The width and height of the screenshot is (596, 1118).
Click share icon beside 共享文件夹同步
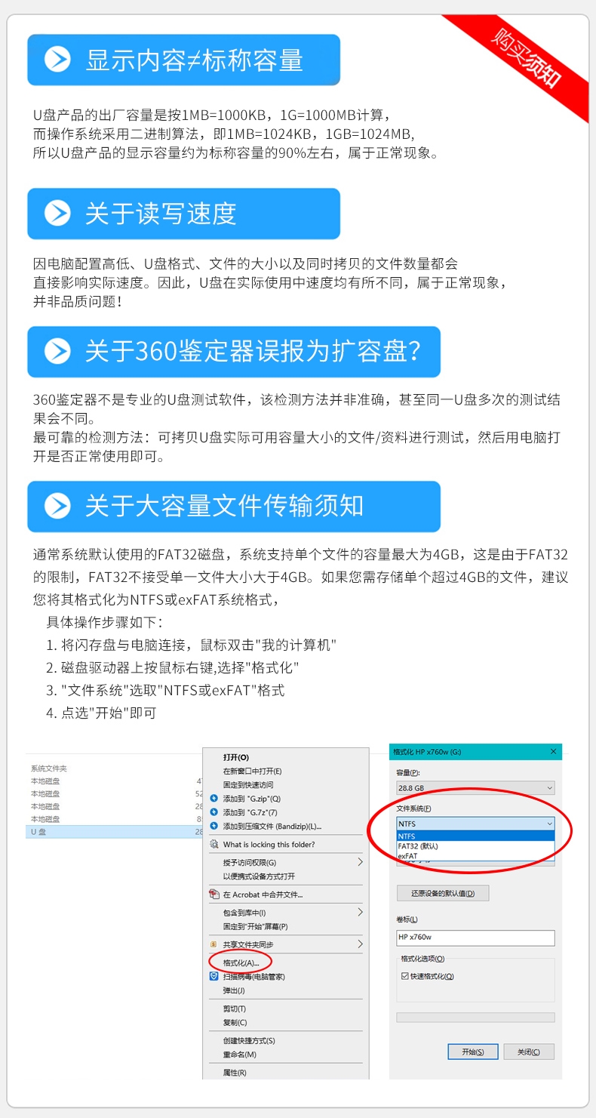click(214, 944)
